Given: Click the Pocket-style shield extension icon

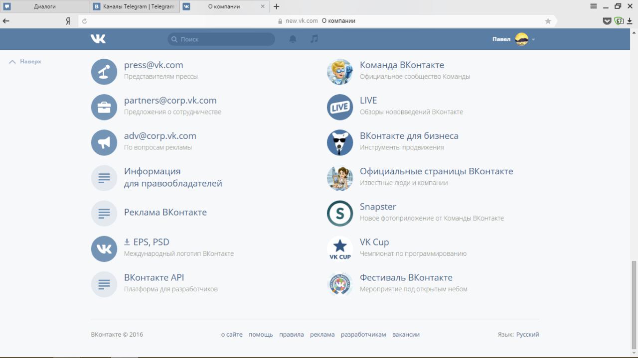Looking at the screenshot, I should click(607, 21).
